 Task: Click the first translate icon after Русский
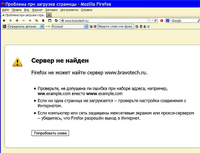pos(91,26)
